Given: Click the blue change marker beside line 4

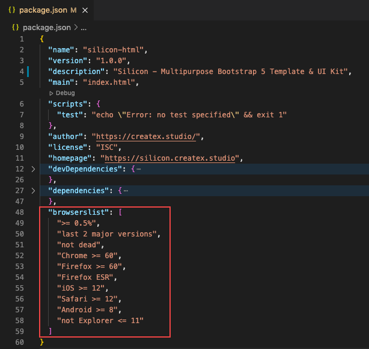Looking at the screenshot, I should pyautogui.click(x=29, y=72).
